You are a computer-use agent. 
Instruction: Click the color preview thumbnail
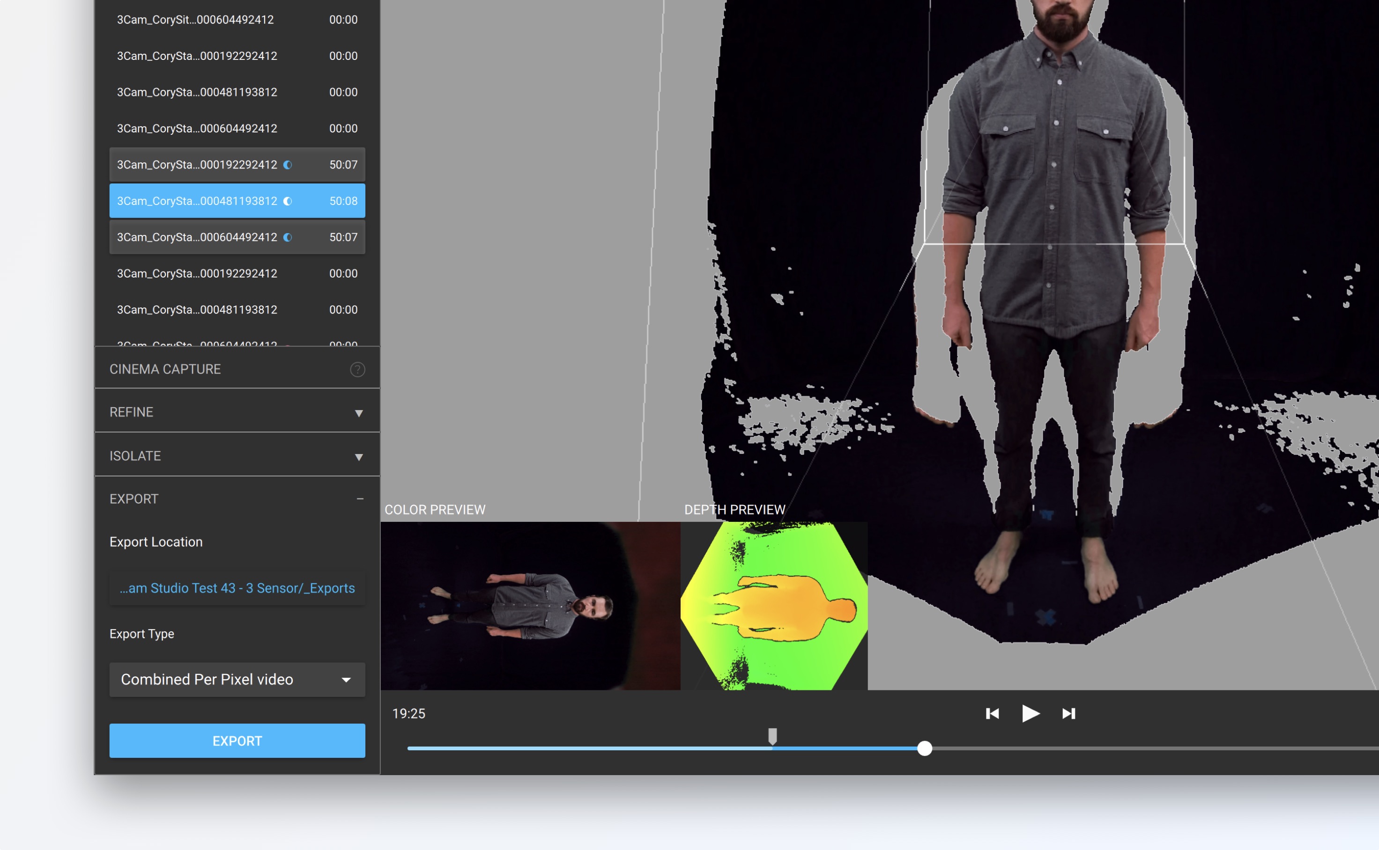(530, 606)
